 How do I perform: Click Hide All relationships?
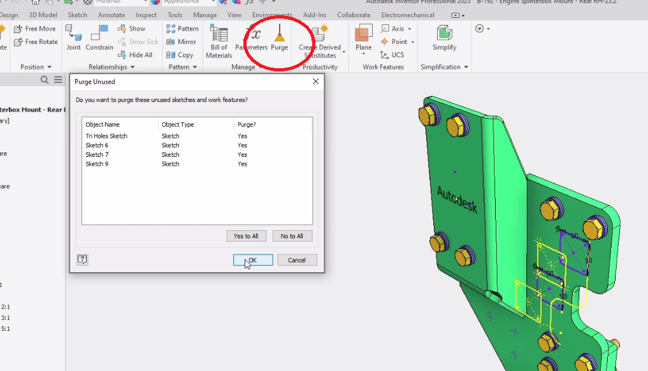click(134, 55)
